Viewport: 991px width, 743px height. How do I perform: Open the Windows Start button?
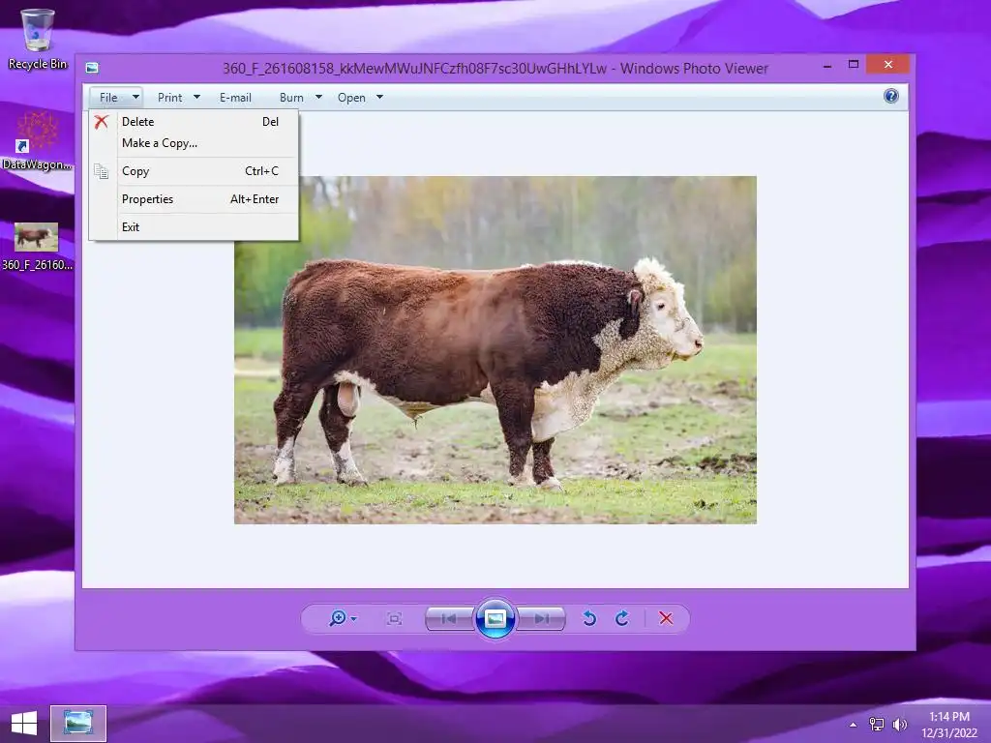pyautogui.click(x=24, y=724)
